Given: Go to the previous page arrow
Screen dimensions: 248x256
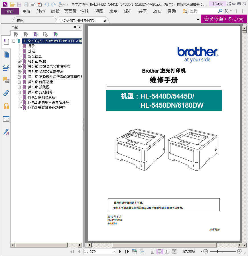Looking at the screenshot, I should tap(79, 252).
